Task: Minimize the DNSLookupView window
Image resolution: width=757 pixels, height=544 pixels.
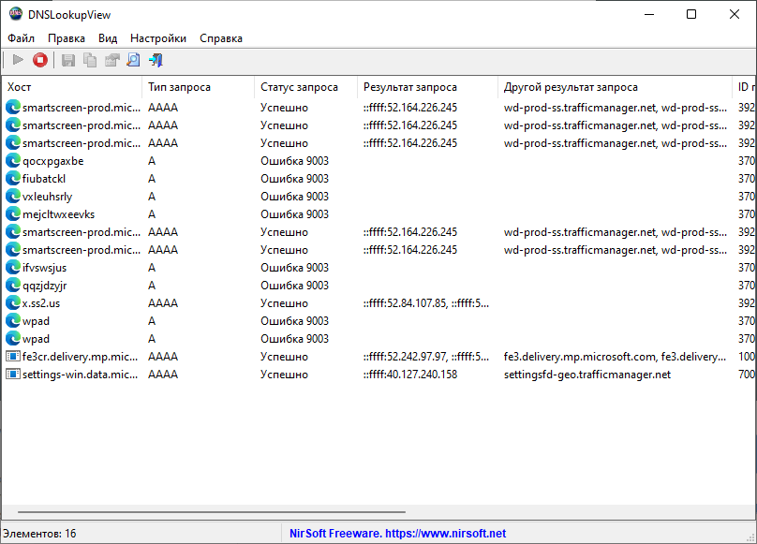Action: tap(649, 14)
